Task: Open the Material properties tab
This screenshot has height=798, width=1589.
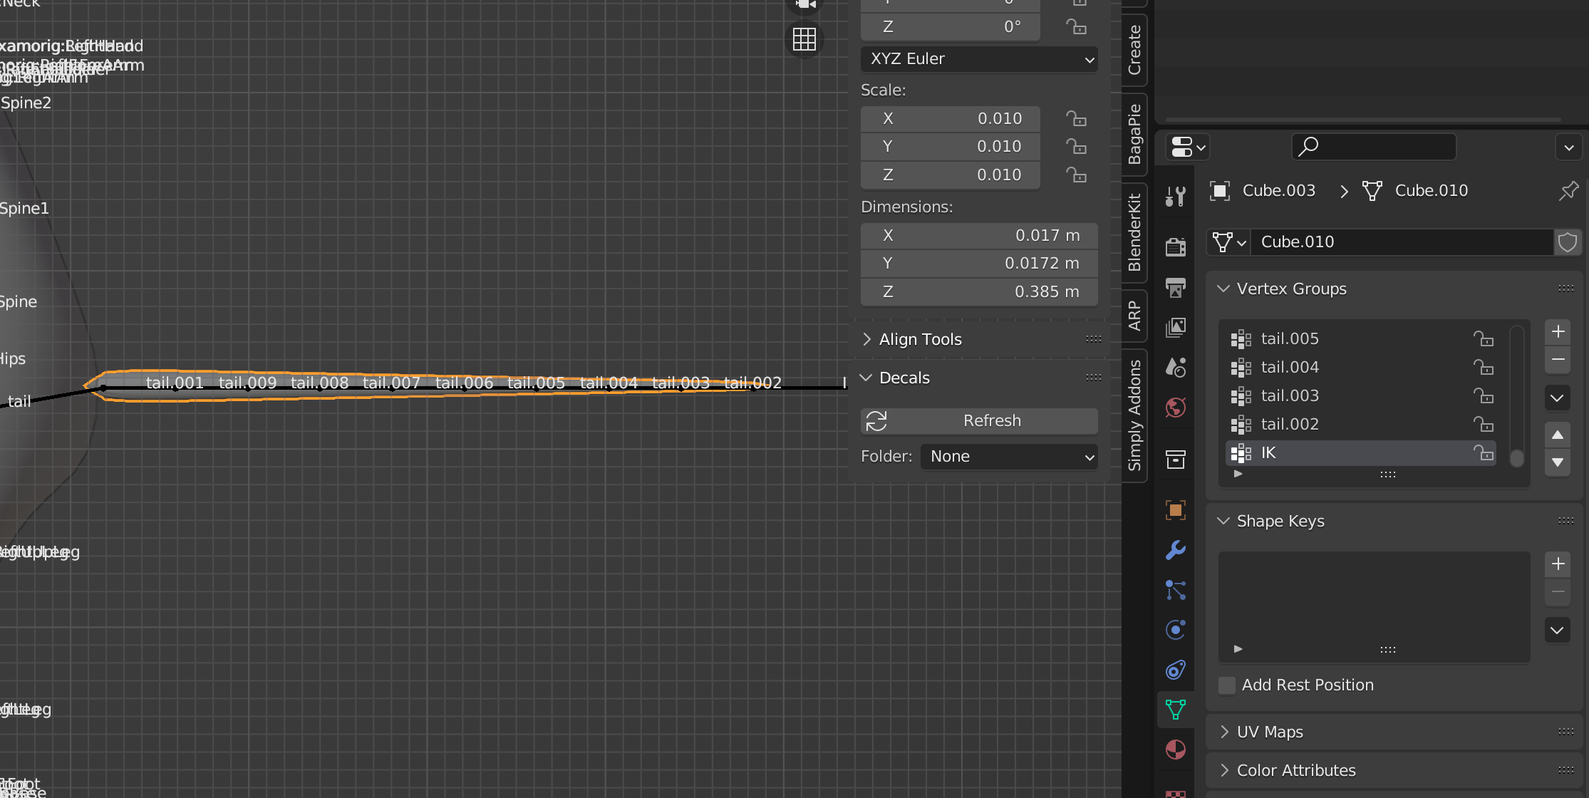Action: [x=1175, y=750]
